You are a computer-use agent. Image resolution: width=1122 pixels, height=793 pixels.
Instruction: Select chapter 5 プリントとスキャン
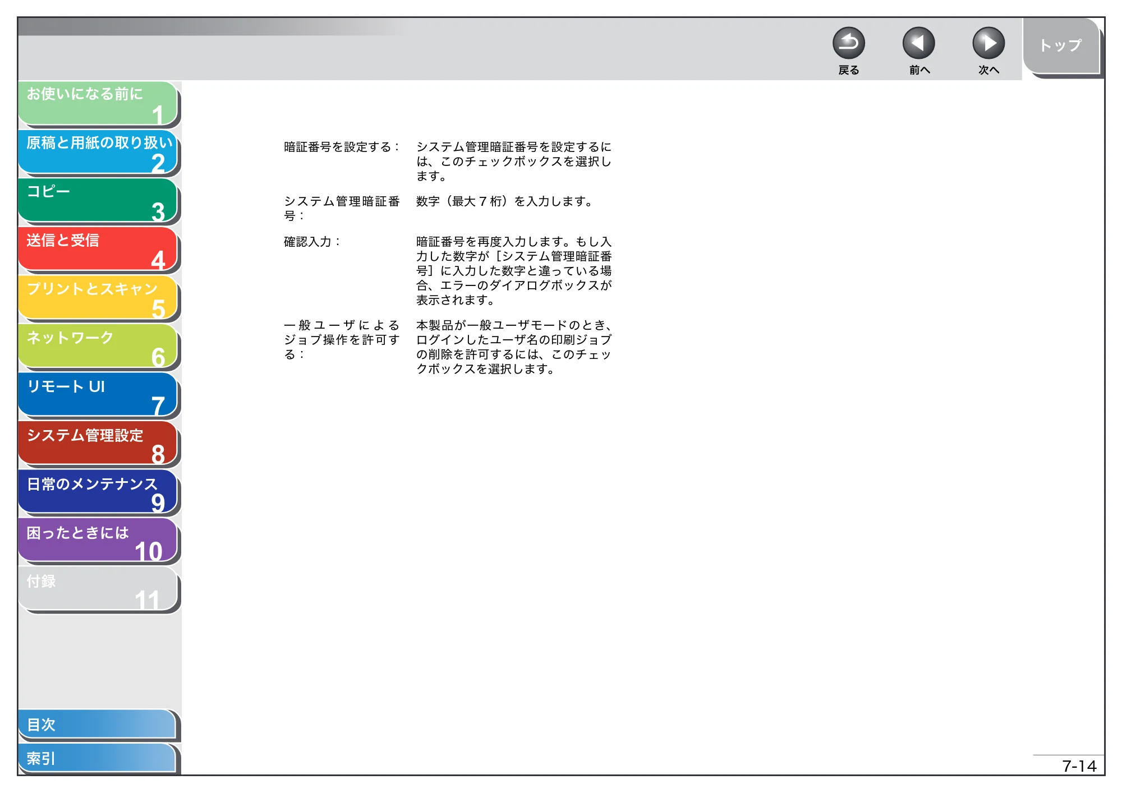[x=98, y=298]
